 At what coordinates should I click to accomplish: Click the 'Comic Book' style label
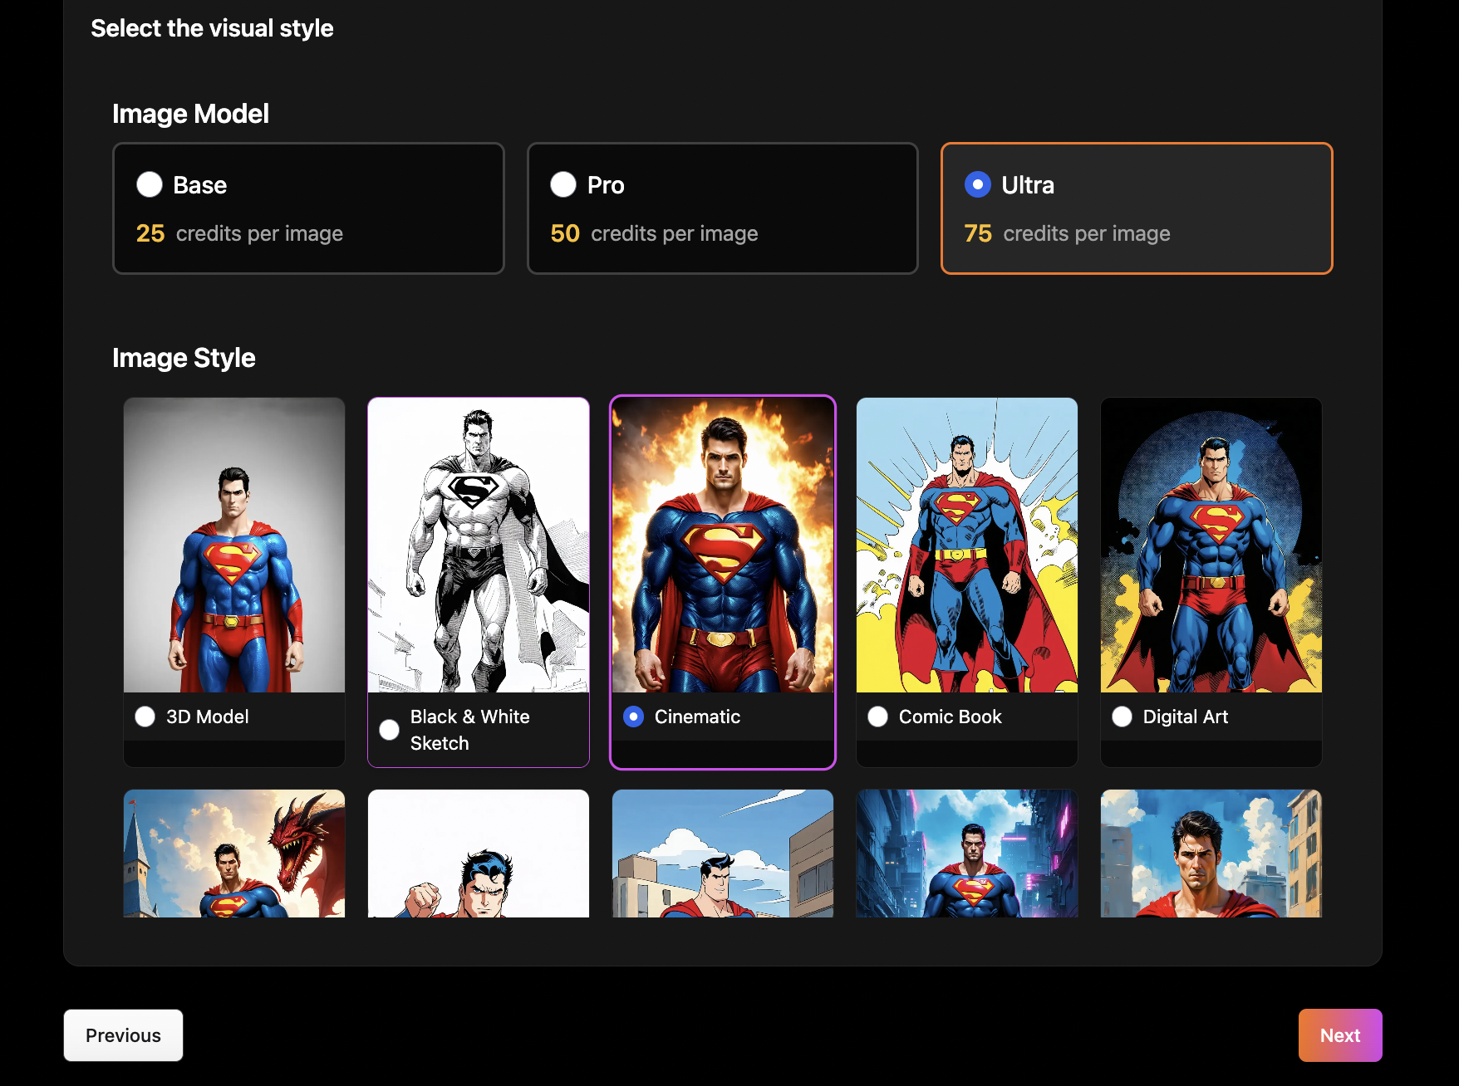pos(951,717)
